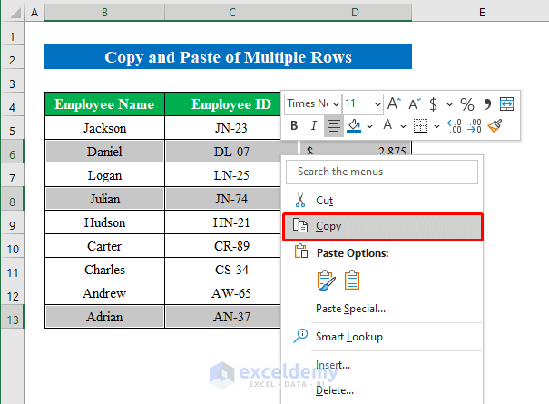
Task: Click the scissors Cut icon
Action: pos(300,200)
